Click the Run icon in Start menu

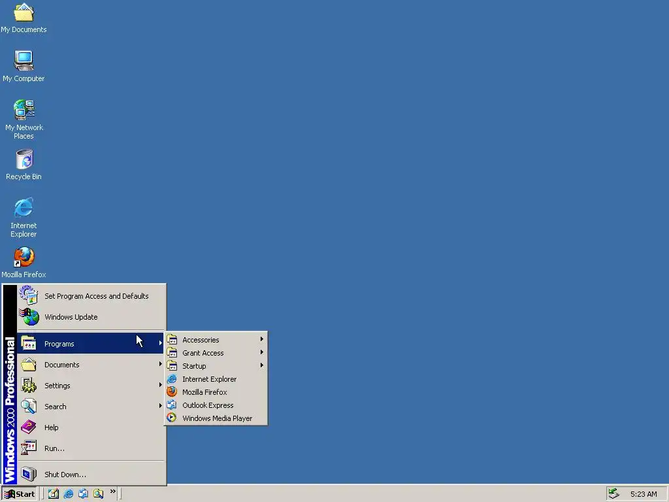click(x=29, y=448)
